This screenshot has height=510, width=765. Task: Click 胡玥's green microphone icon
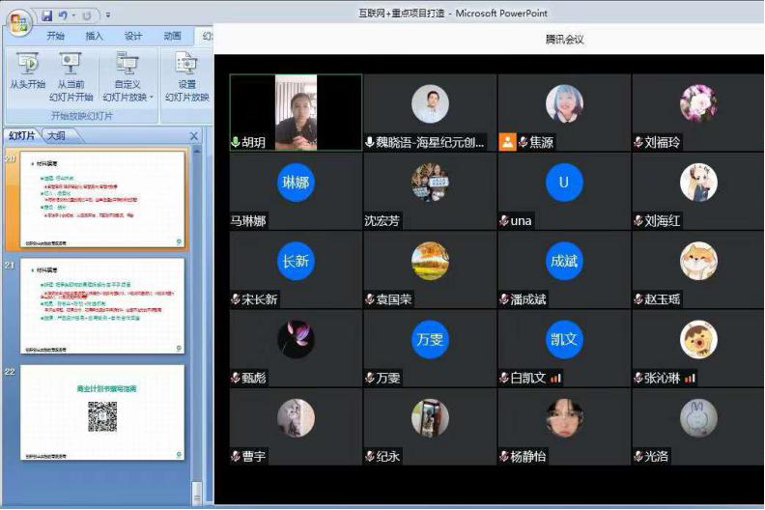coord(235,142)
